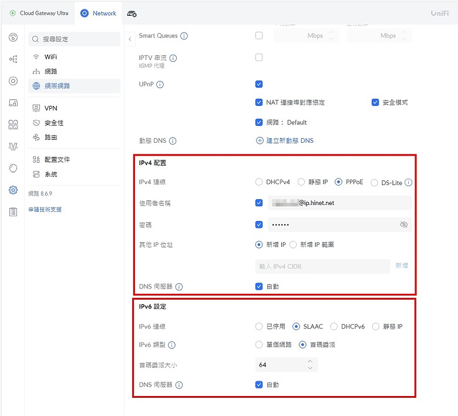This screenshot has height=416, width=458.
Task: Enable the IPTV 串流 checkbox
Action: click(x=259, y=58)
